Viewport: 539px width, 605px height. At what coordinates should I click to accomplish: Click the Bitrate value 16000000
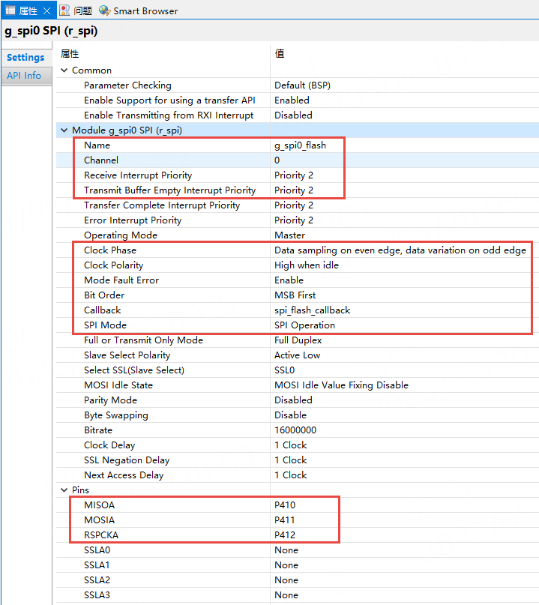click(x=295, y=430)
